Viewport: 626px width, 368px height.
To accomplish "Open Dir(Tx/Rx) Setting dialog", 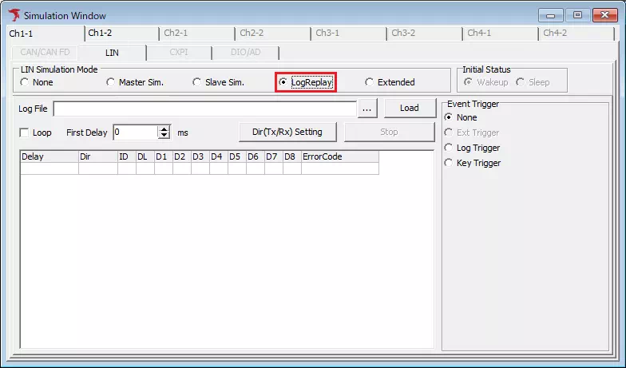I will coord(287,132).
